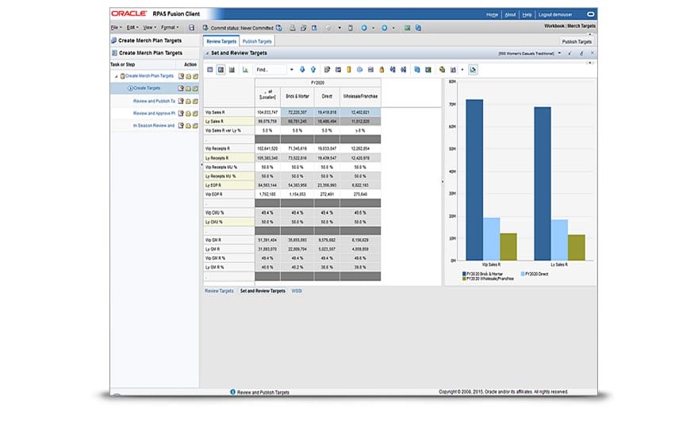
Task: Click the Wp Receipts R row header
Action: [x=228, y=148]
